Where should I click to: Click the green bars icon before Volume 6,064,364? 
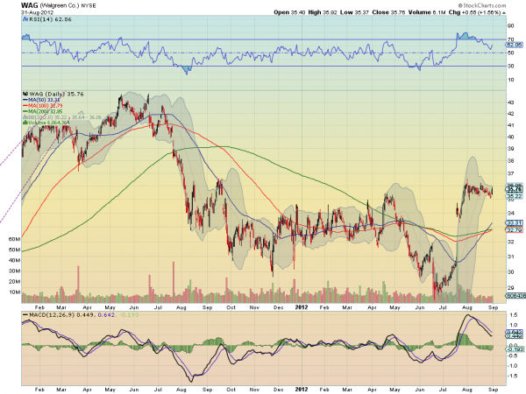(25, 123)
